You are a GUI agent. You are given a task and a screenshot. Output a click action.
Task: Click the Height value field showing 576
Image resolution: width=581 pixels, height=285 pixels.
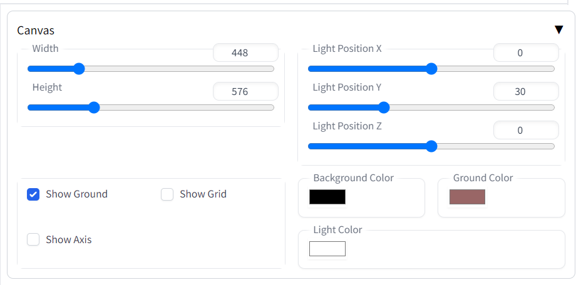(x=245, y=91)
